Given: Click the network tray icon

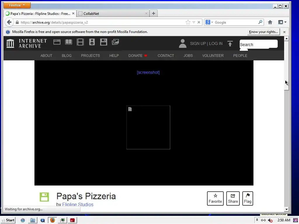Looking at the screenshot, I should 263,220.
